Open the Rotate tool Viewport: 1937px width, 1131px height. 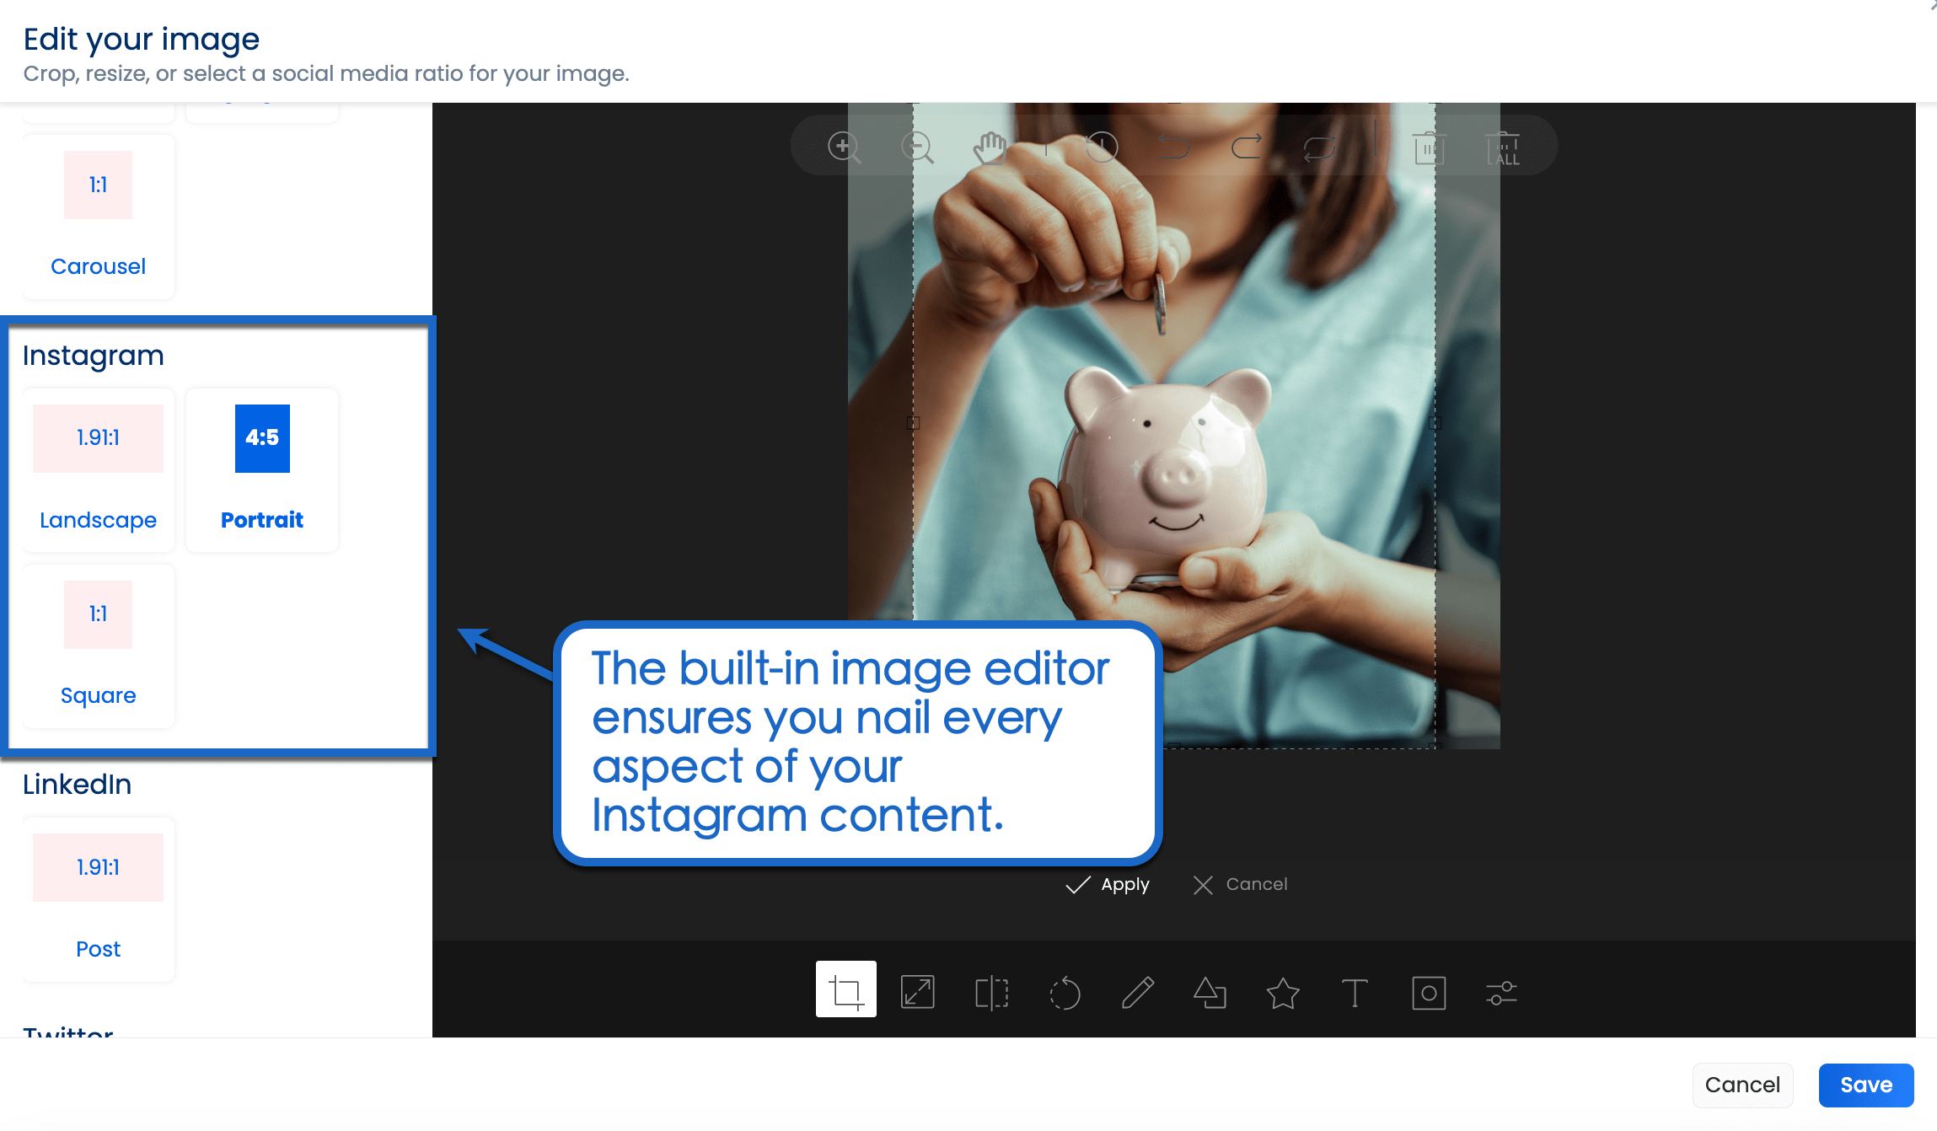[1065, 991]
